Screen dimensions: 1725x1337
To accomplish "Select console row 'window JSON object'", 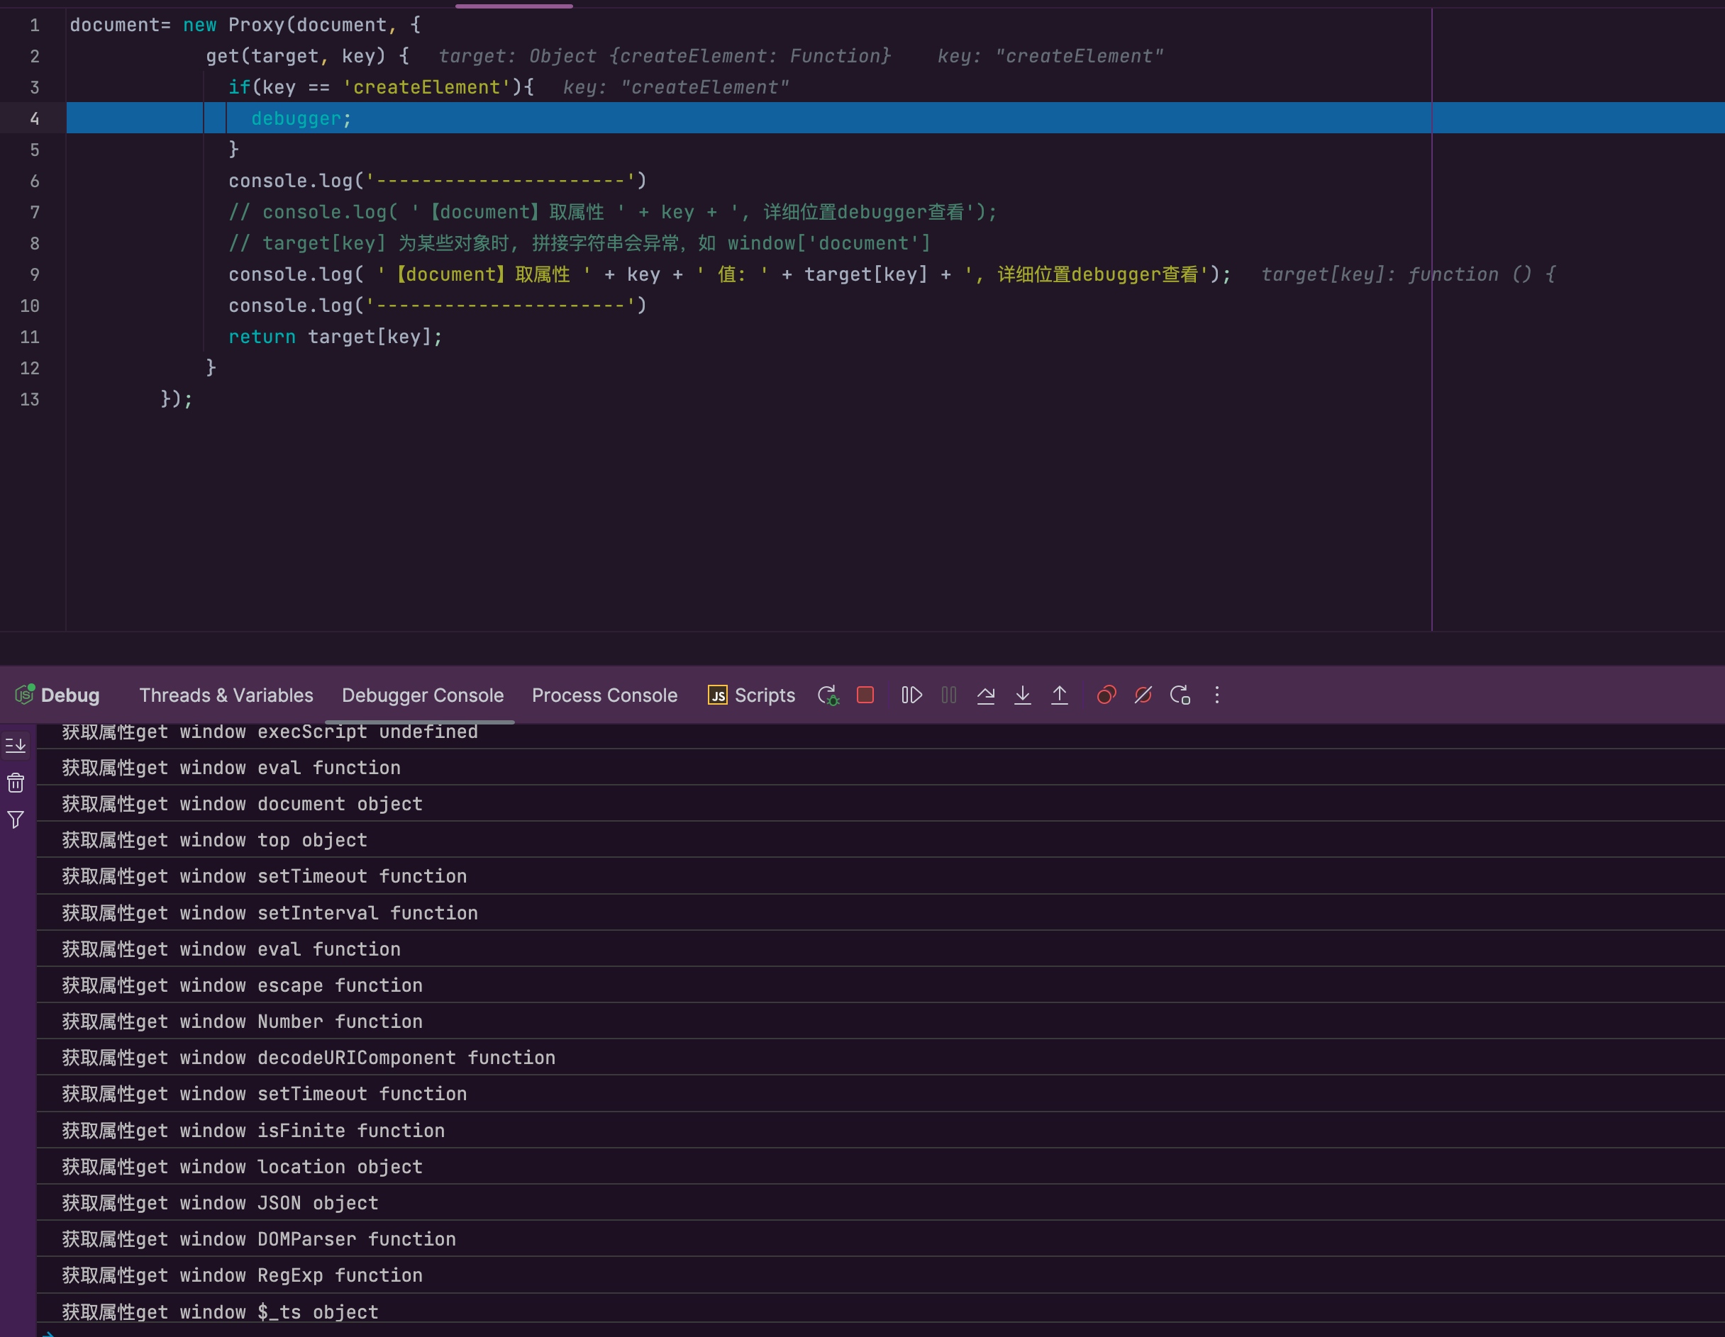I will [880, 1203].
